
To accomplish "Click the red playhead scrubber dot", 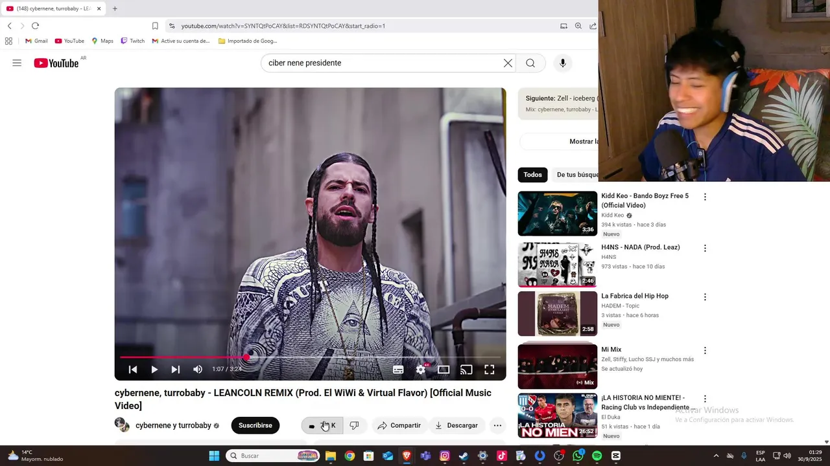I will click(246, 357).
